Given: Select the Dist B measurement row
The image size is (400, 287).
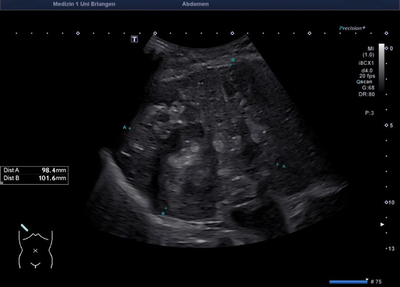Looking at the screenshot, I should (35, 178).
